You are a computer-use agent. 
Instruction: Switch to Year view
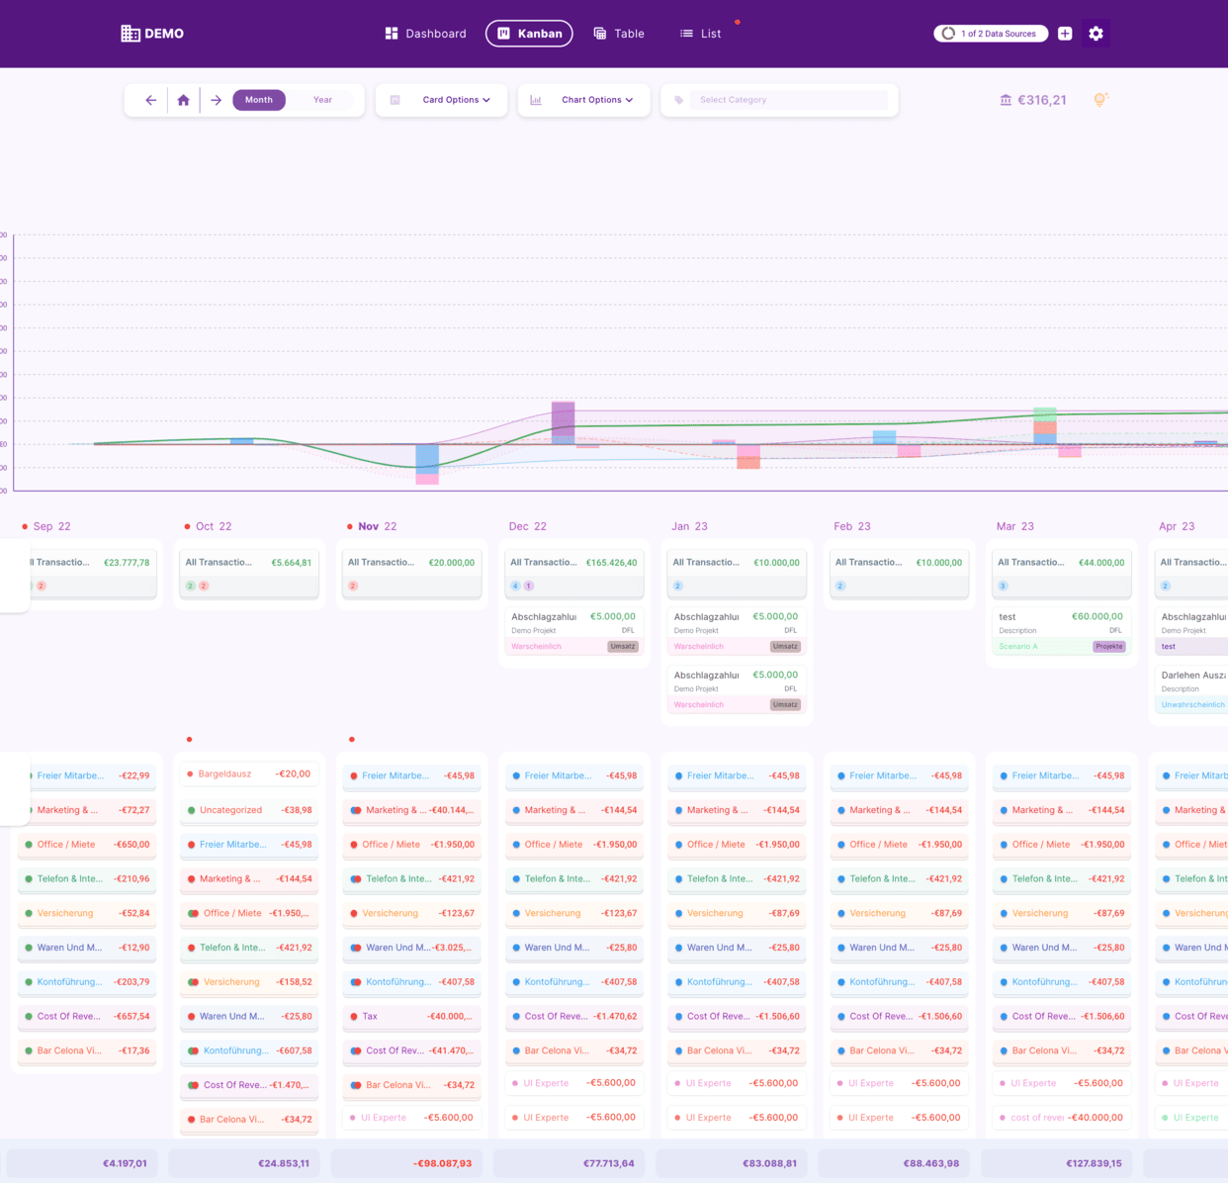(x=322, y=100)
